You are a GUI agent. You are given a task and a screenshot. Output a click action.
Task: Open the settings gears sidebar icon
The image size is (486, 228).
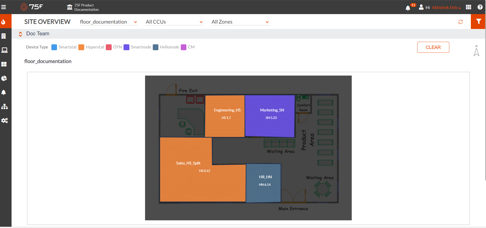tap(4, 120)
